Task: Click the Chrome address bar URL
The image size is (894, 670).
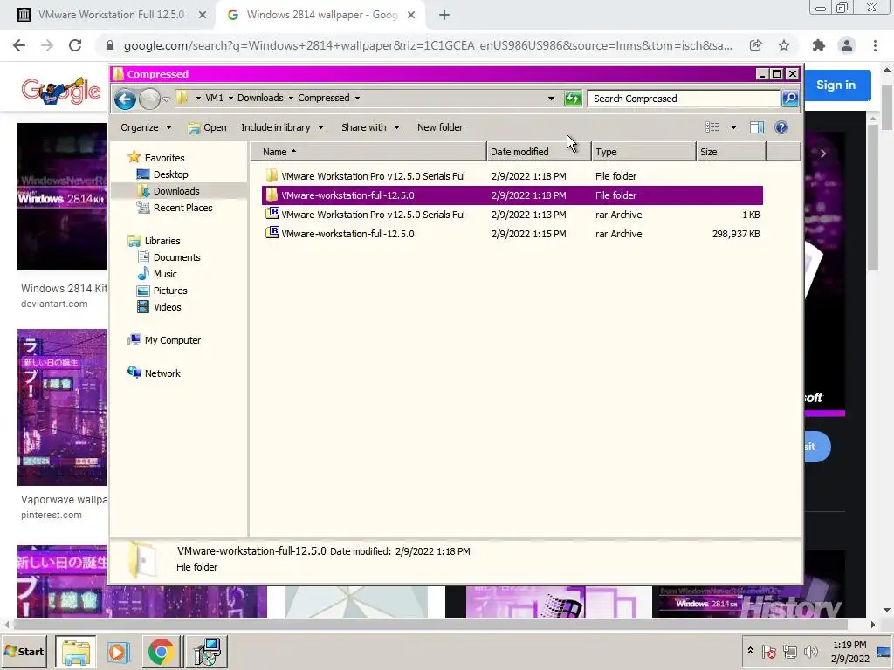Action: 428,45
